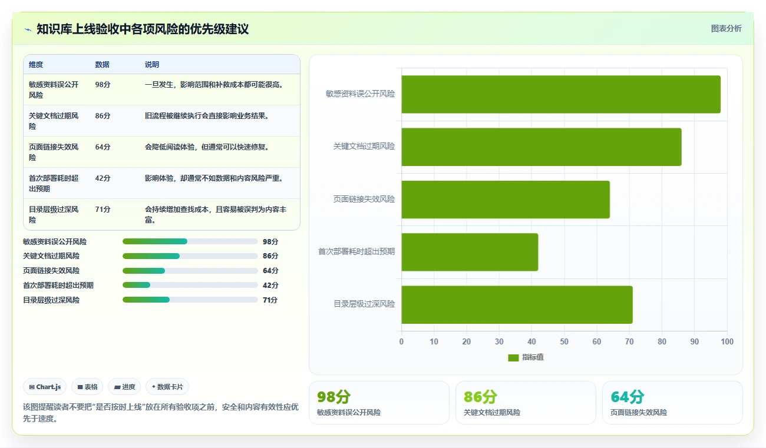Image resolution: width=766 pixels, height=448 pixels.
Task: Open the 98分 敏感资料误公开风险 data card
Action: (379, 403)
